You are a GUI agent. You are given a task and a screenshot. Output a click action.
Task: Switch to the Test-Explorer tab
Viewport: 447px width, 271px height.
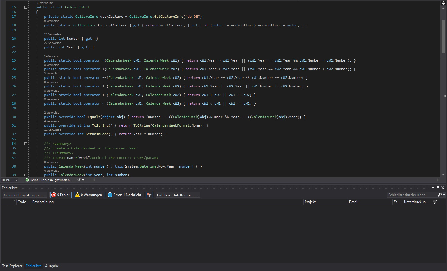[12, 266]
